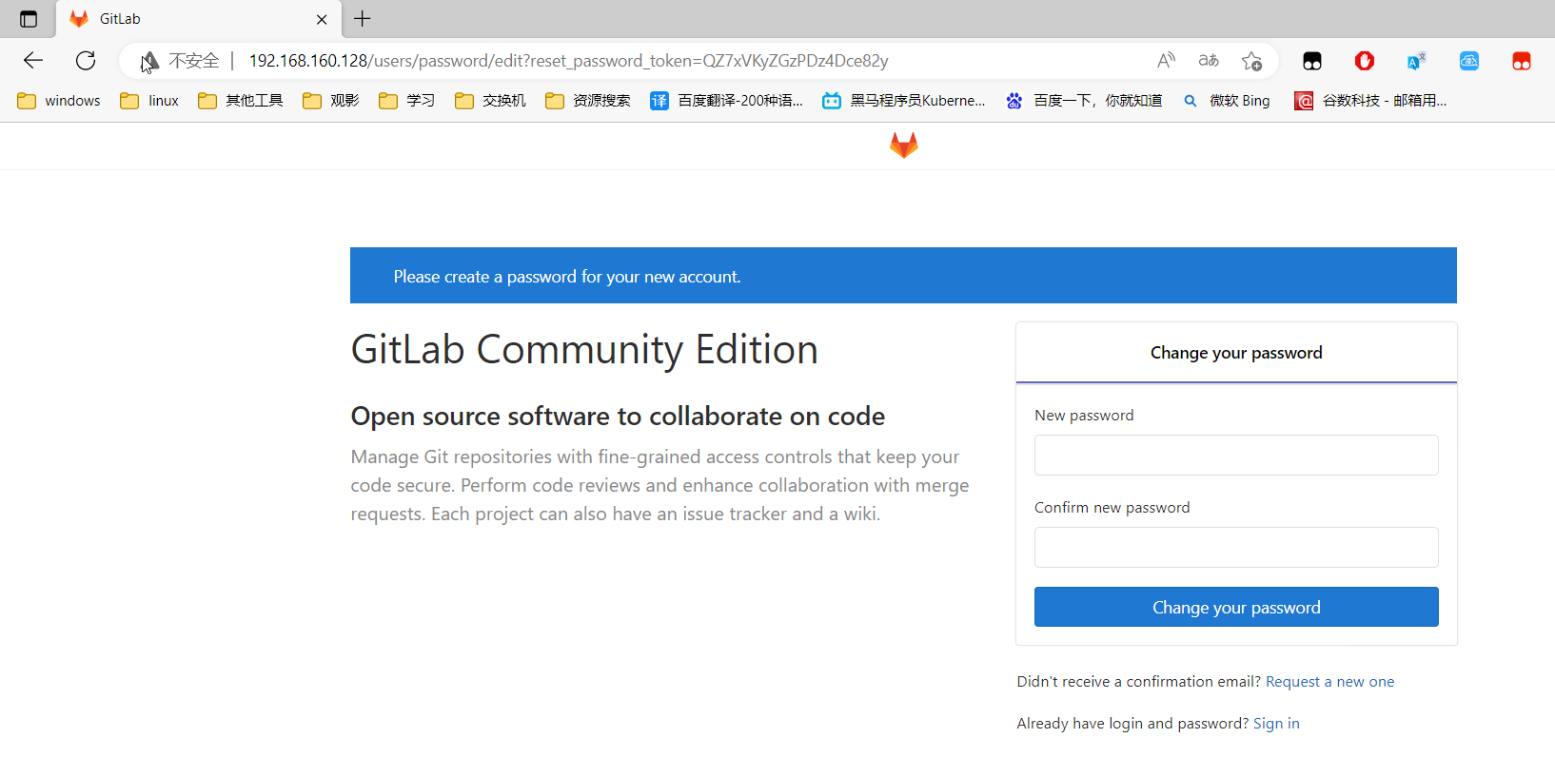The image size is (1555, 777).
Task: Click the Confirm new password field
Action: 1236,548
